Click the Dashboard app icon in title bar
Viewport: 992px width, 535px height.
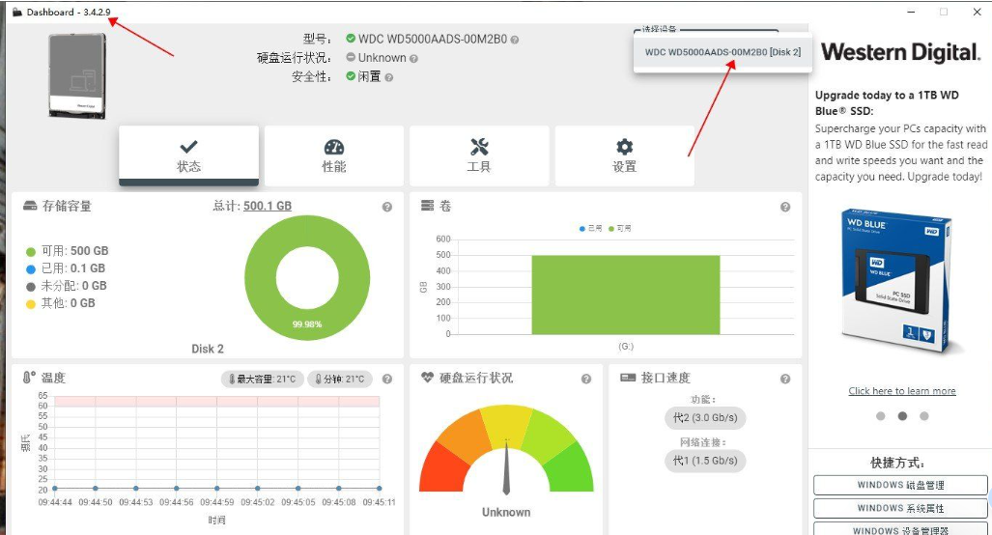17,12
